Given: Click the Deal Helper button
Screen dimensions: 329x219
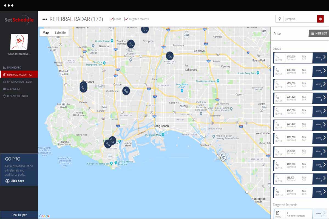Looking at the screenshot, I should point(19,215).
